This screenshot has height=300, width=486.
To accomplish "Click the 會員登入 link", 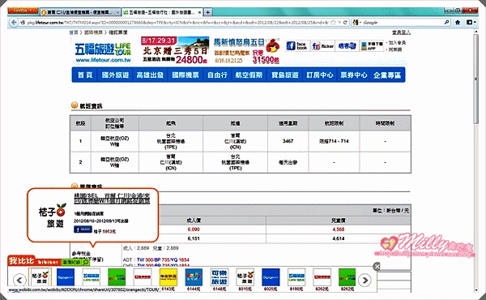I will [x=401, y=32].
